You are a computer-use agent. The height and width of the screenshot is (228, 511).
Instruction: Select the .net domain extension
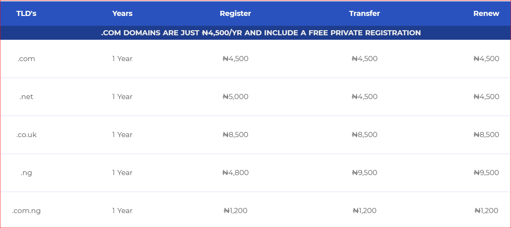tap(26, 97)
